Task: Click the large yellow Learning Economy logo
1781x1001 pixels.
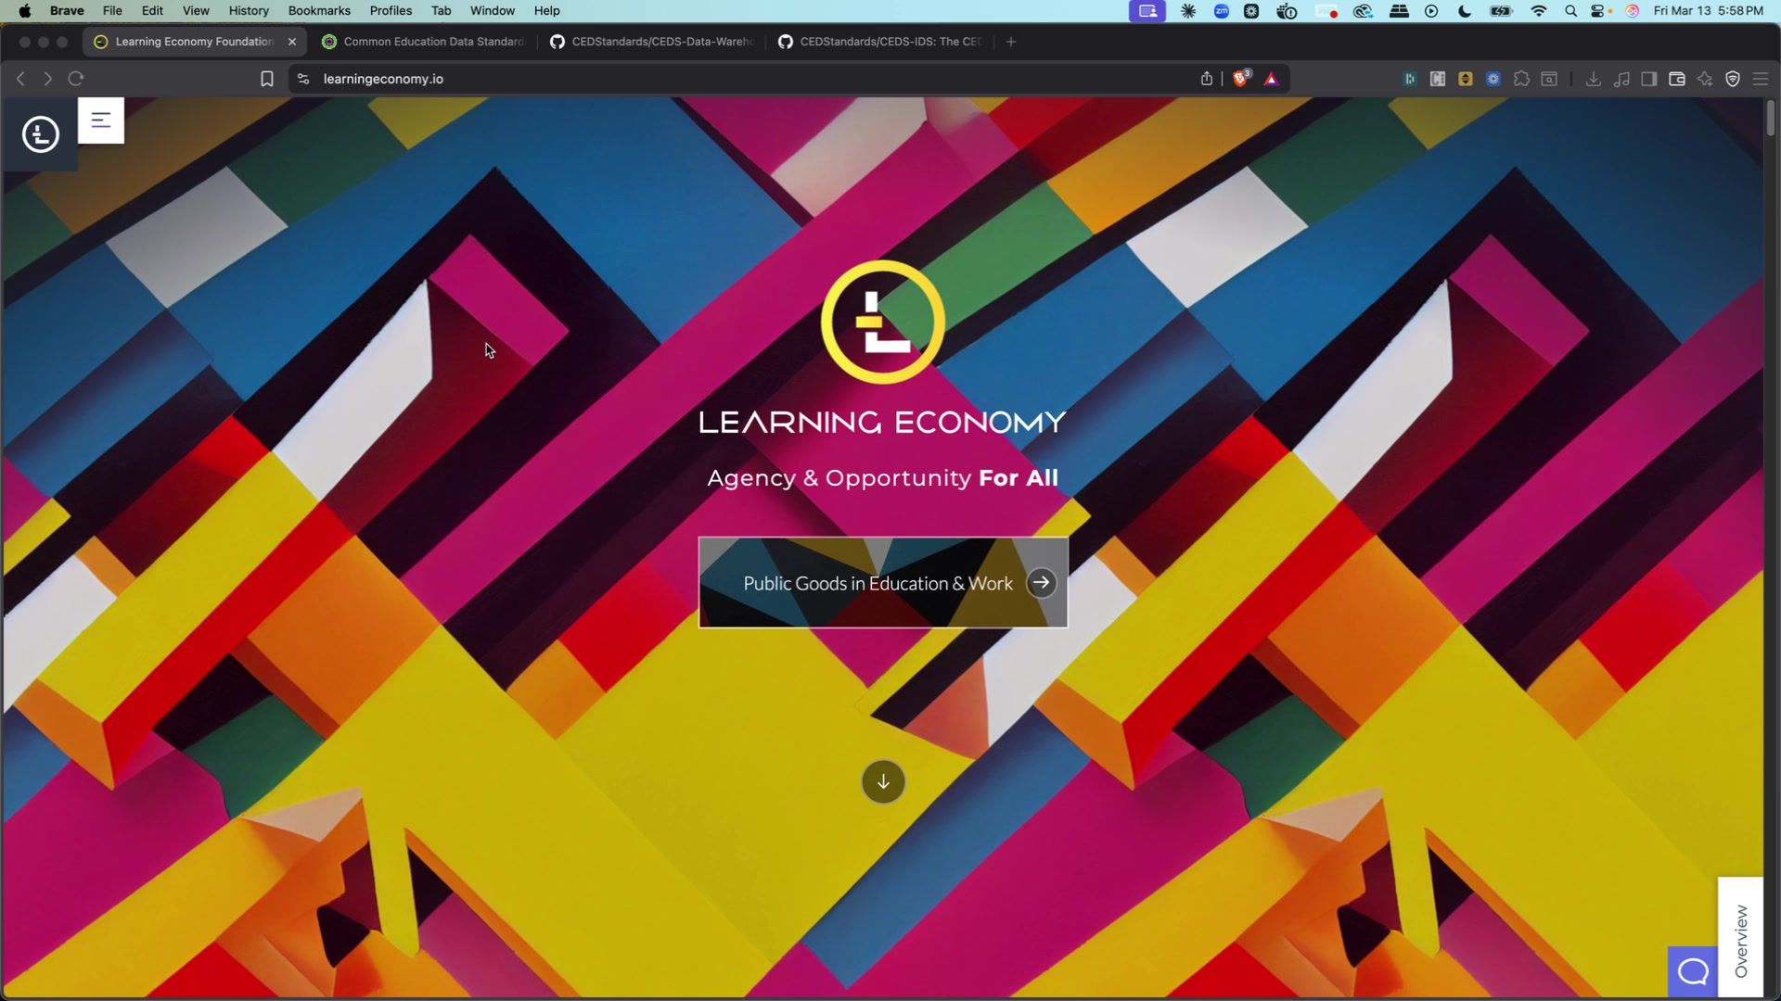Action: click(883, 322)
